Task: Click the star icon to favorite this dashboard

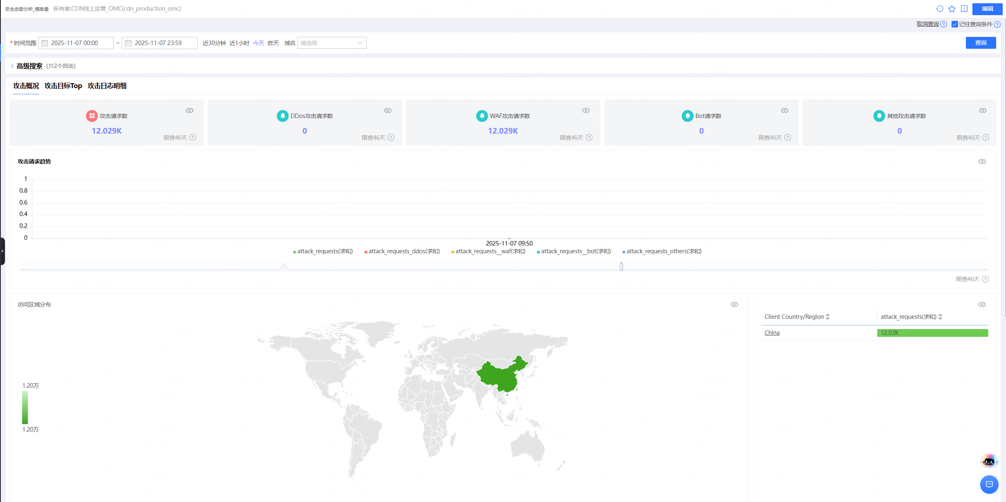Action: 952,9
